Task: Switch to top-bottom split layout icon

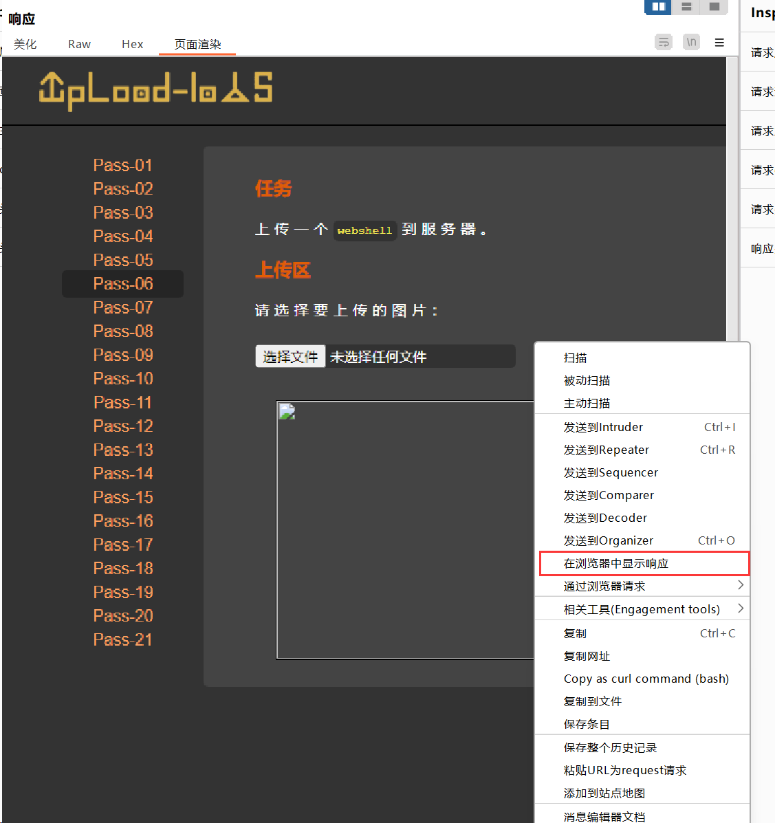Action: 686,7
